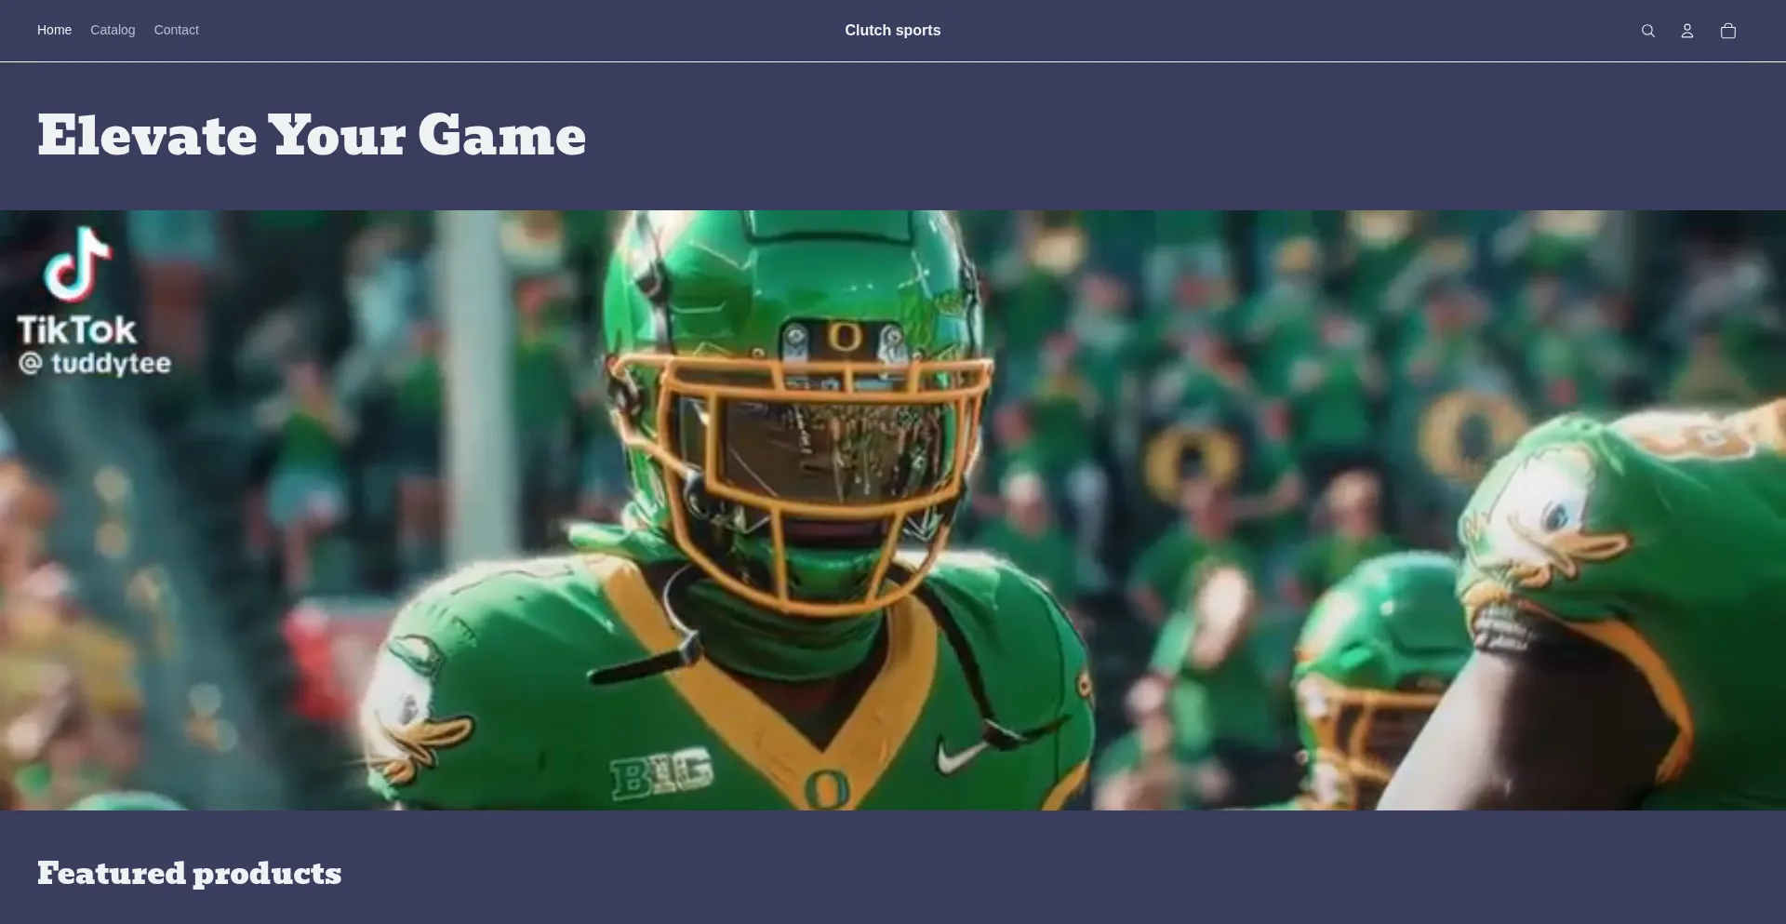Click the Featured products heading

pos(189,873)
